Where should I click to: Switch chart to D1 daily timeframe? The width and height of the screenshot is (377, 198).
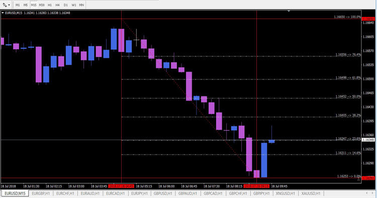[66, 5]
